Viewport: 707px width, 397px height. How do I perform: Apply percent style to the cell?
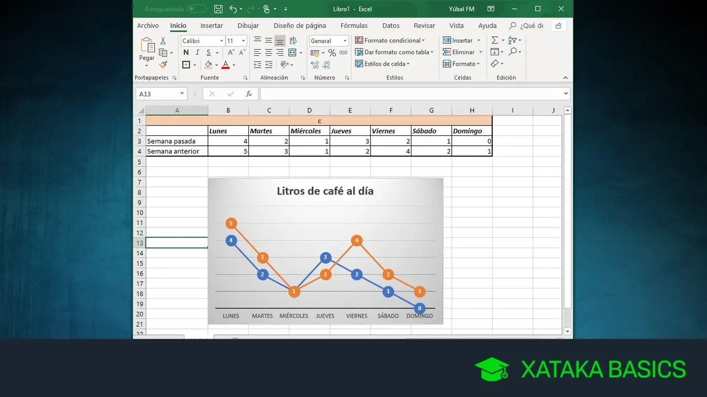point(332,53)
